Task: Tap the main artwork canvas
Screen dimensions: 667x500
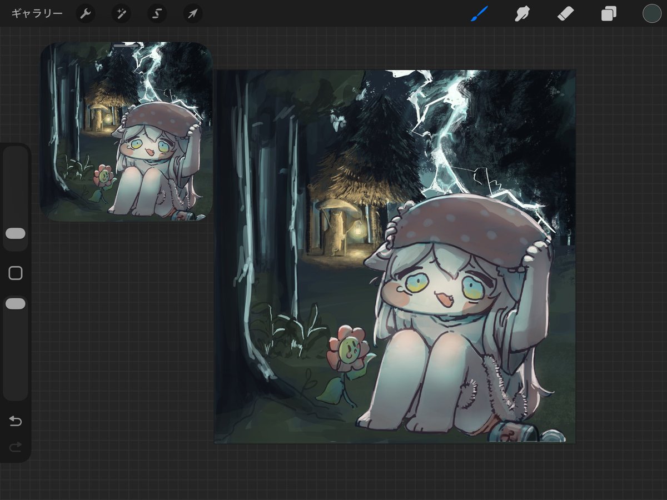Action: (x=395, y=256)
